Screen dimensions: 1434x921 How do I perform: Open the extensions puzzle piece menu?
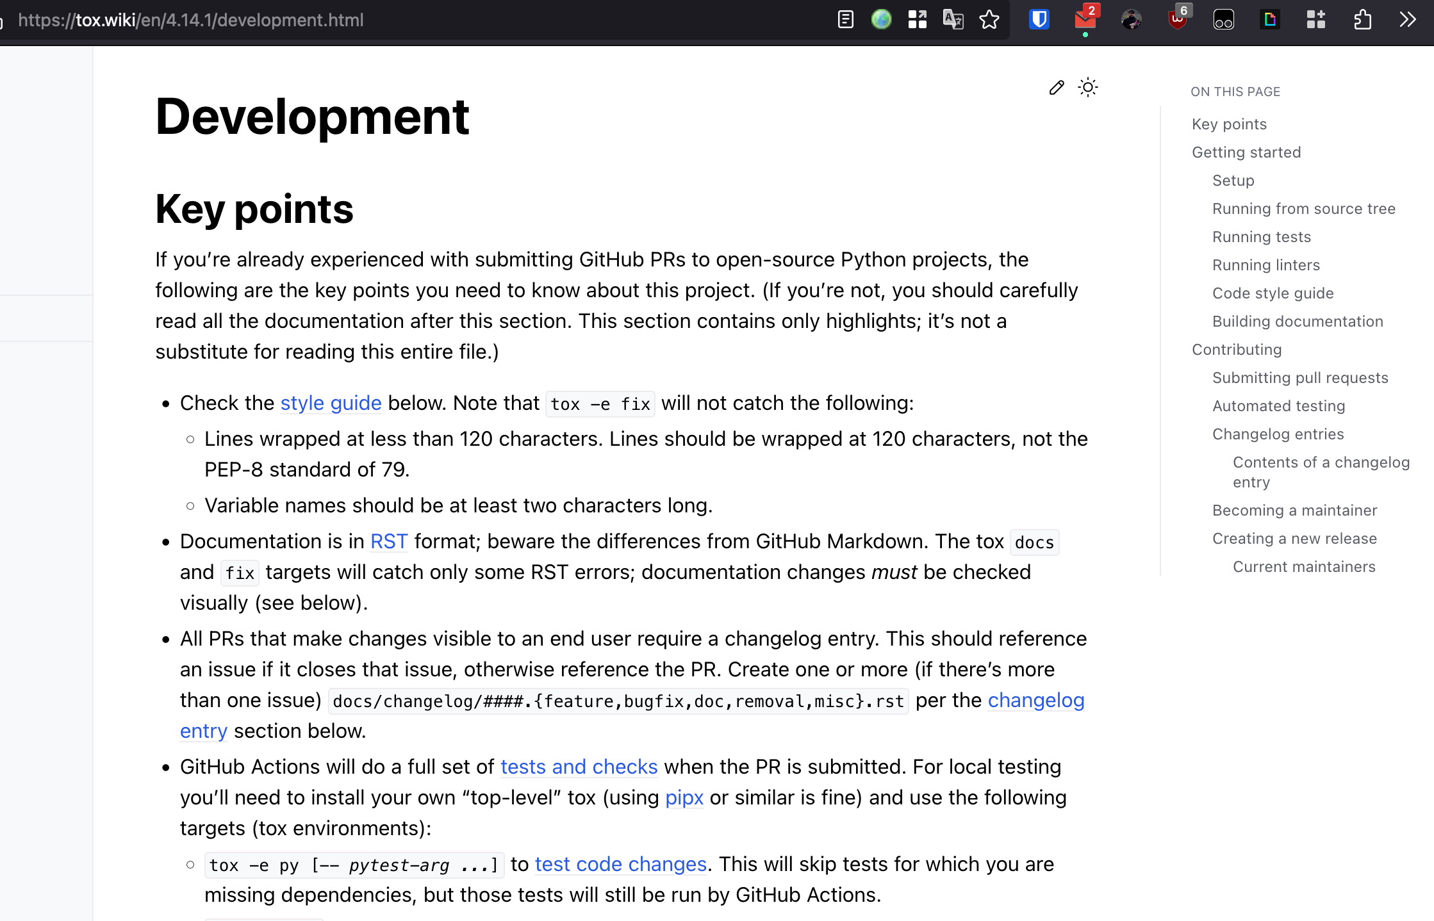click(x=1362, y=20)
